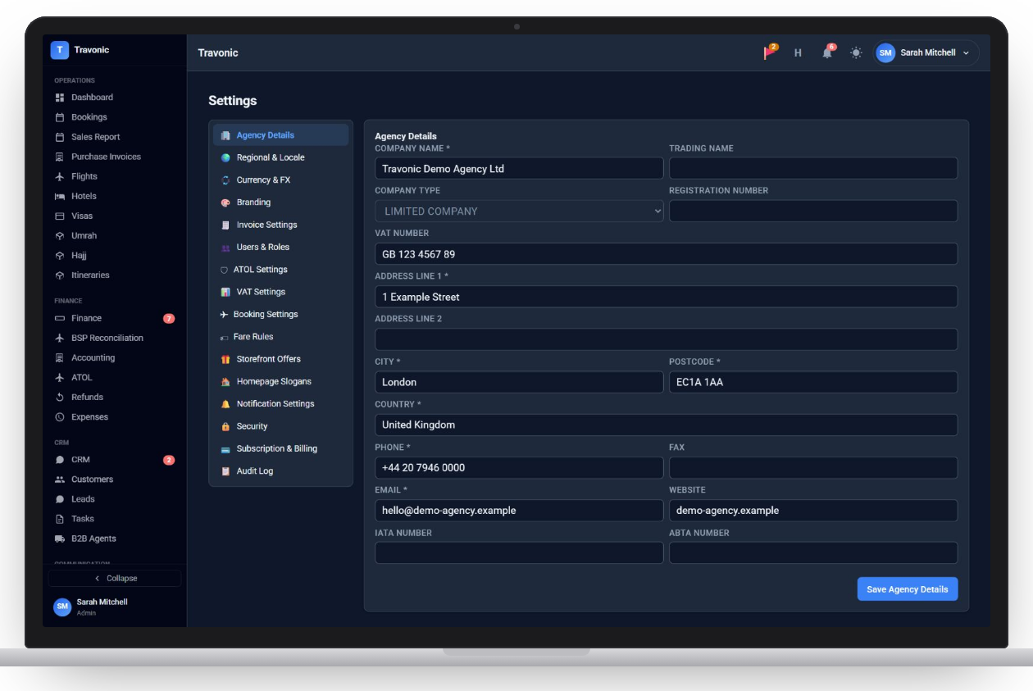The width and height of the screenshot is (1033, 691).
Task: Click the Company Name field
Action: click(519, 169)
